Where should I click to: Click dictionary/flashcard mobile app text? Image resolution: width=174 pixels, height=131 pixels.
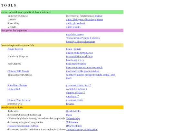[x=24, y=115]
